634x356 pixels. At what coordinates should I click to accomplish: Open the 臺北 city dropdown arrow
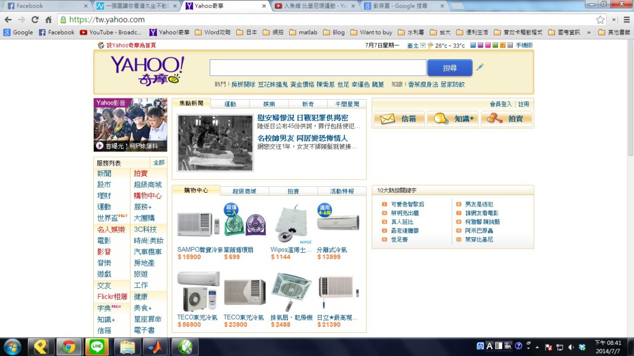coord(423,45)
